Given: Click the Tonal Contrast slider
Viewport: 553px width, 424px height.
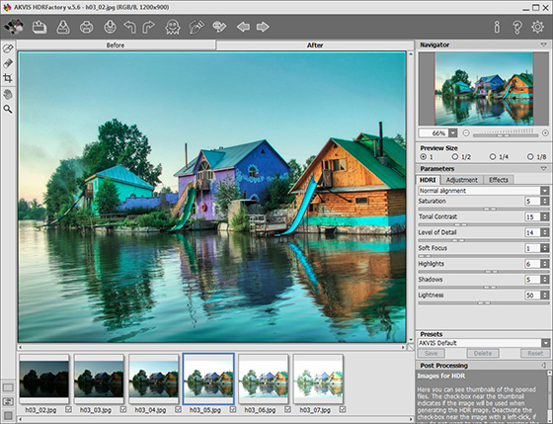Looking at the screenshot, I should (484, 224).
